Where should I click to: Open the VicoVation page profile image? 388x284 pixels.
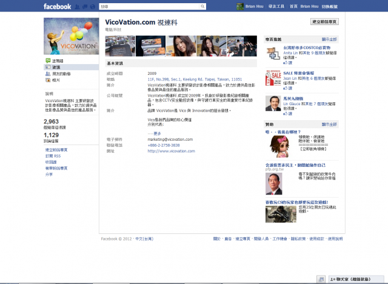pyautogui.click(x=72, y=36)
